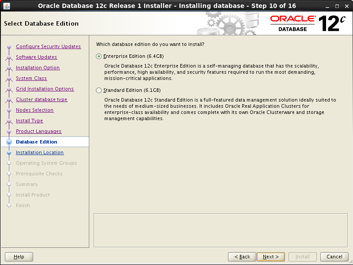The height and width of the screenshot is (265, 353).
Task: Go to Software Updates step
Action: [37, 57]
